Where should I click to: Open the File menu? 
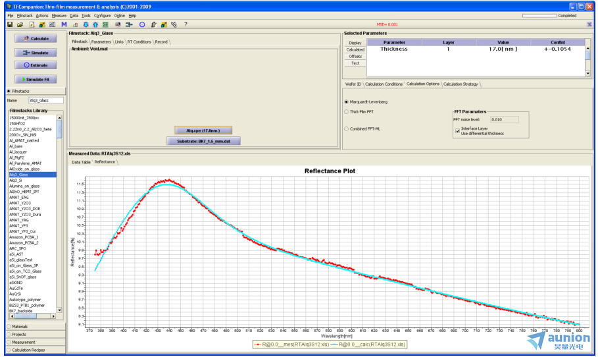pos(11,16)
